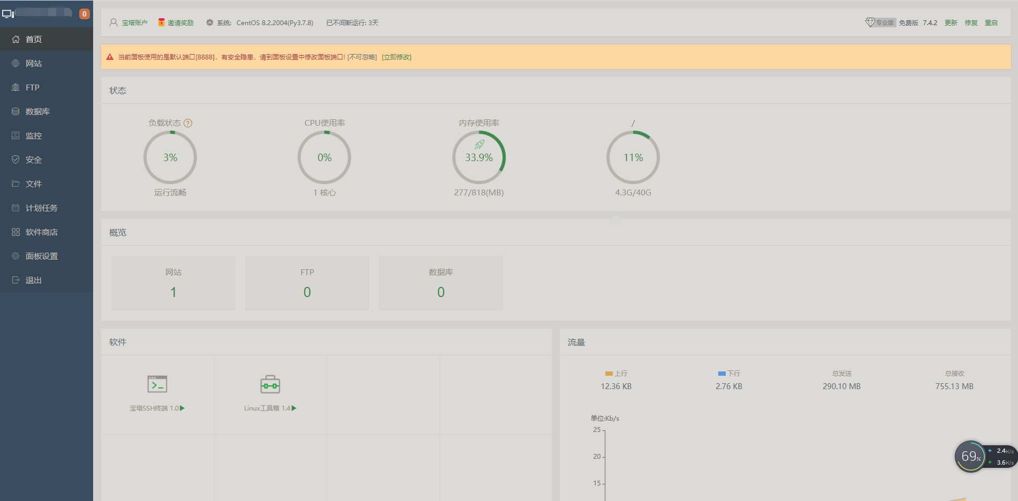Image resolution: width=1018 pixels, height=501 pixels.
Task: Click the gift icon beside 邀请奖励
Action: (161, 22)
